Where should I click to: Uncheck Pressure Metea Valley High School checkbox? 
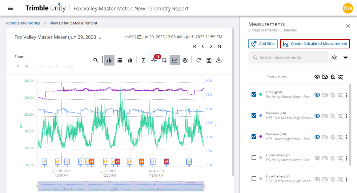pos(254,115)
